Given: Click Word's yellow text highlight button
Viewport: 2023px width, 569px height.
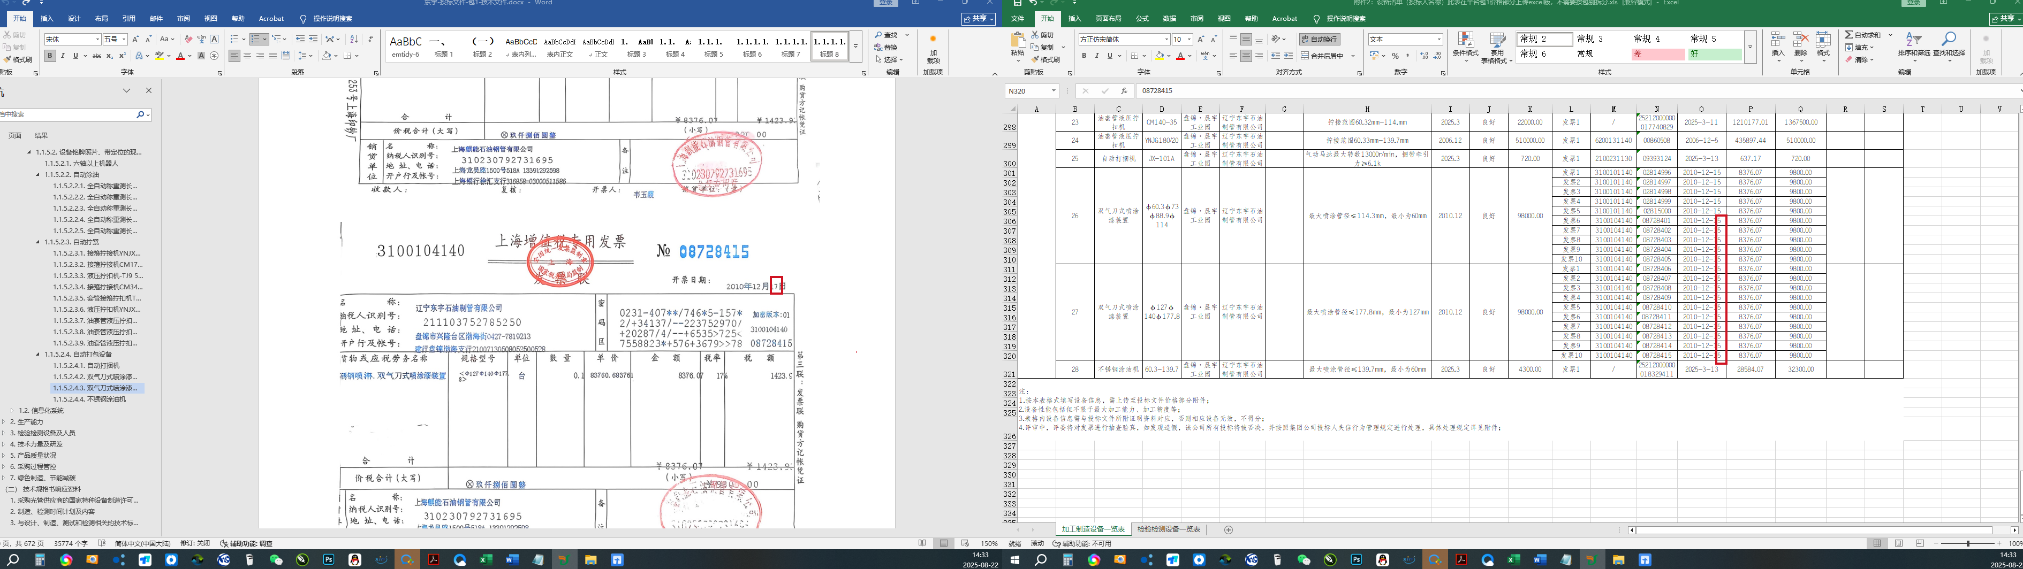Looking at the screenshot, I should pos(158,56).
